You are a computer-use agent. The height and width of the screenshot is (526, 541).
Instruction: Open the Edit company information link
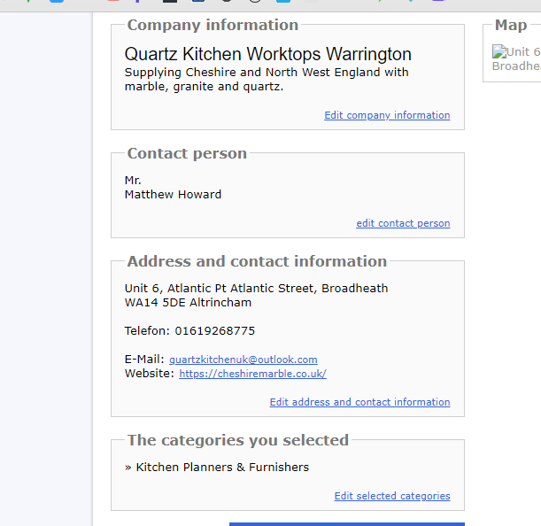pos(387,115)
